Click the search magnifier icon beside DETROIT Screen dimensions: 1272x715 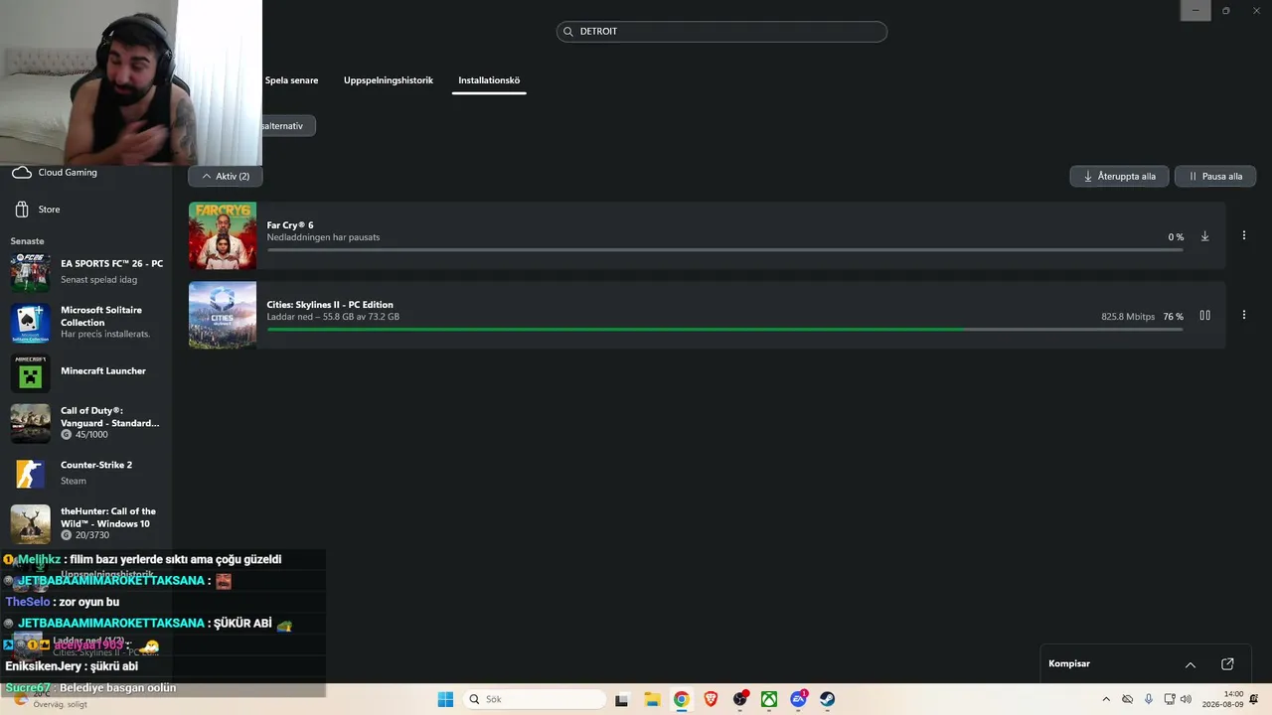point(568,32)
